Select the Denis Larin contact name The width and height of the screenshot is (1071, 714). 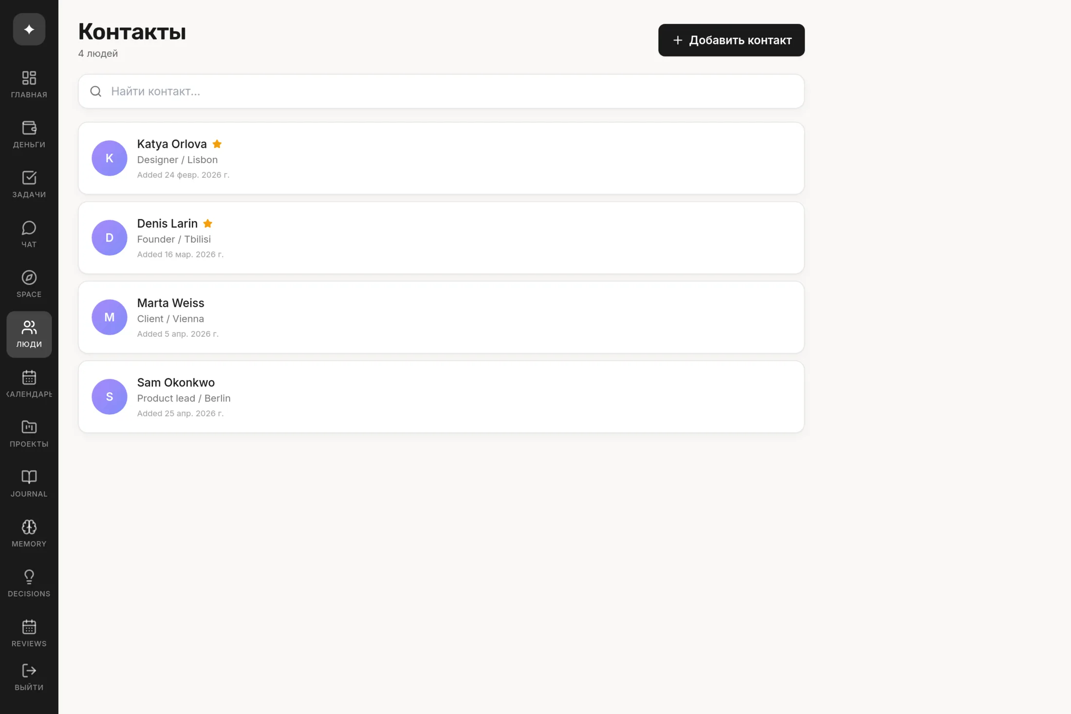pyautogui.click(x=167, y=223)
